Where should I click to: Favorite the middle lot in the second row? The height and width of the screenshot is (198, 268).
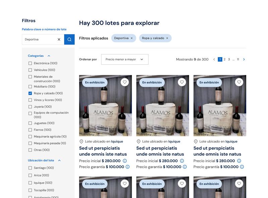(182, 184)
